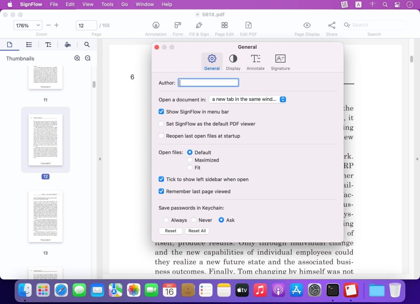Screen dimensions: 420x304
Task: Open the signatures panel in the sidebar
Action: pyautogui.click(x=68, y=44)
